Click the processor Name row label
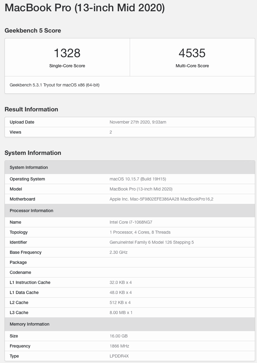 [x=15, y=222]
